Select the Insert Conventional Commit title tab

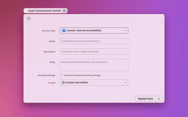pyautogui.click(x=45, y=11)
